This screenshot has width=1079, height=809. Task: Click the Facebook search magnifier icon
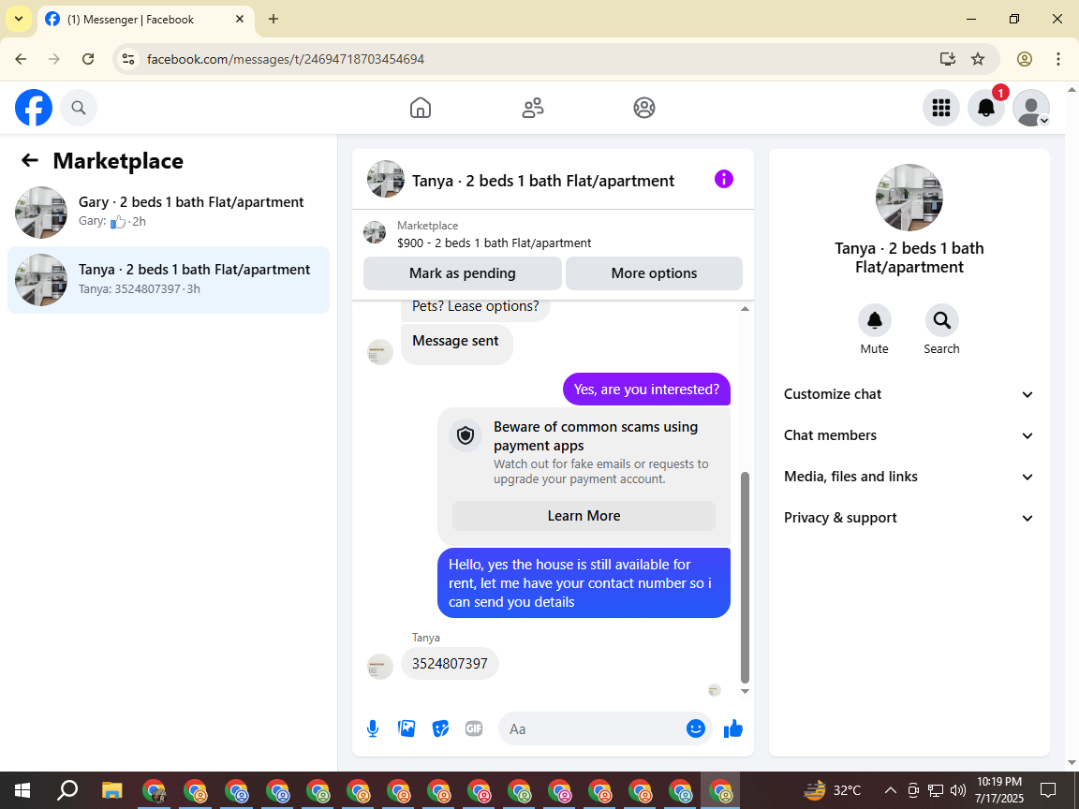(x=79, y=108)
